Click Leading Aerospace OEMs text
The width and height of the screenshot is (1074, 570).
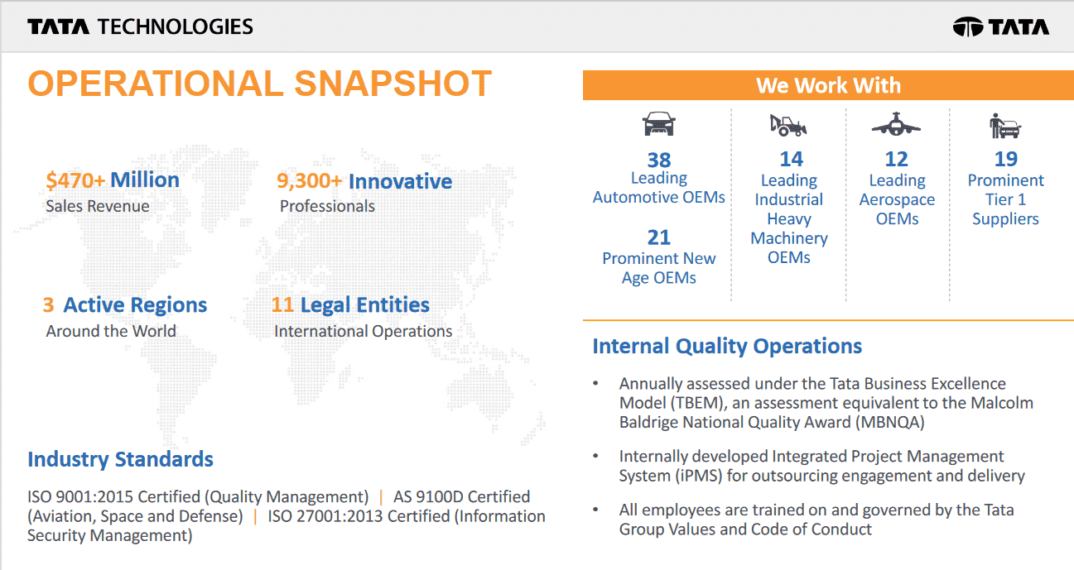(x=897, y=199)
